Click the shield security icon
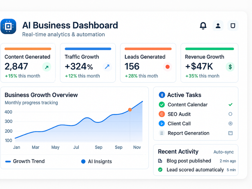 pos(232,26)
